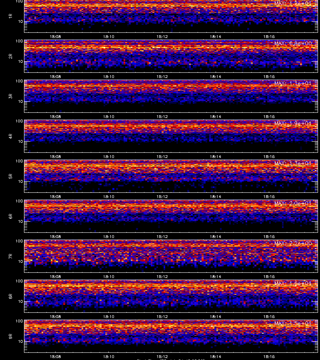Click the 2R panel axis label
This screenshot has width=320, height=360.
[x=10, y=56]
